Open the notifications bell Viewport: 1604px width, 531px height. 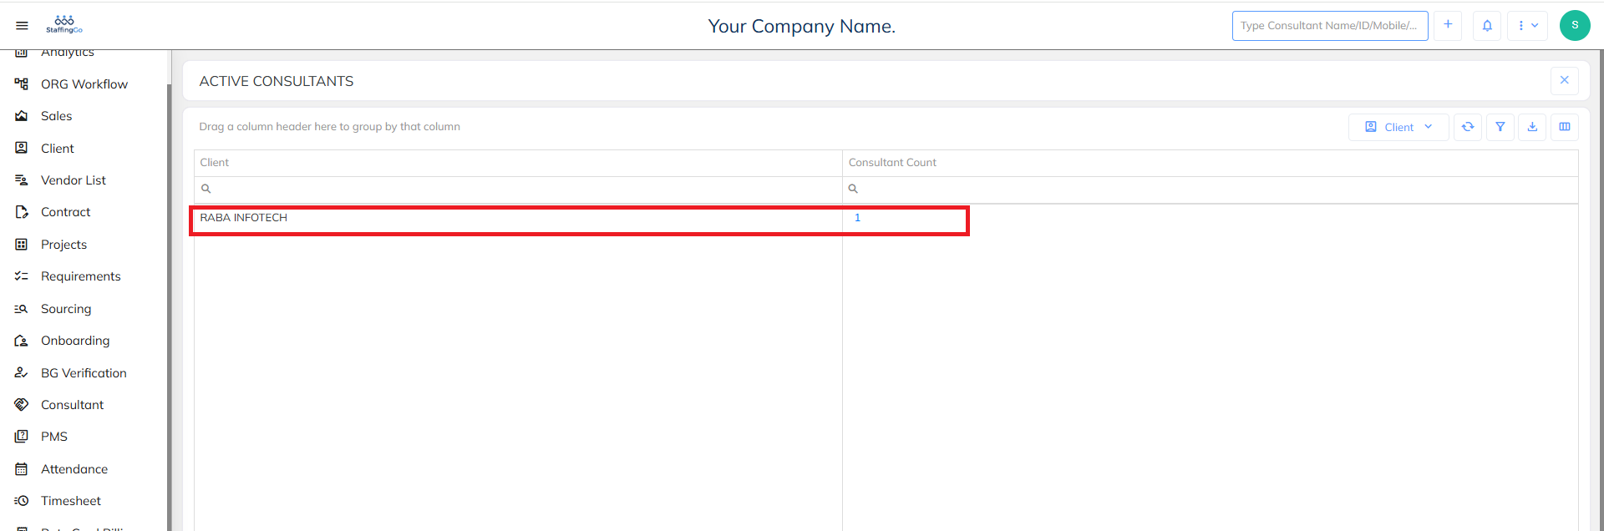coord(1487,26)
